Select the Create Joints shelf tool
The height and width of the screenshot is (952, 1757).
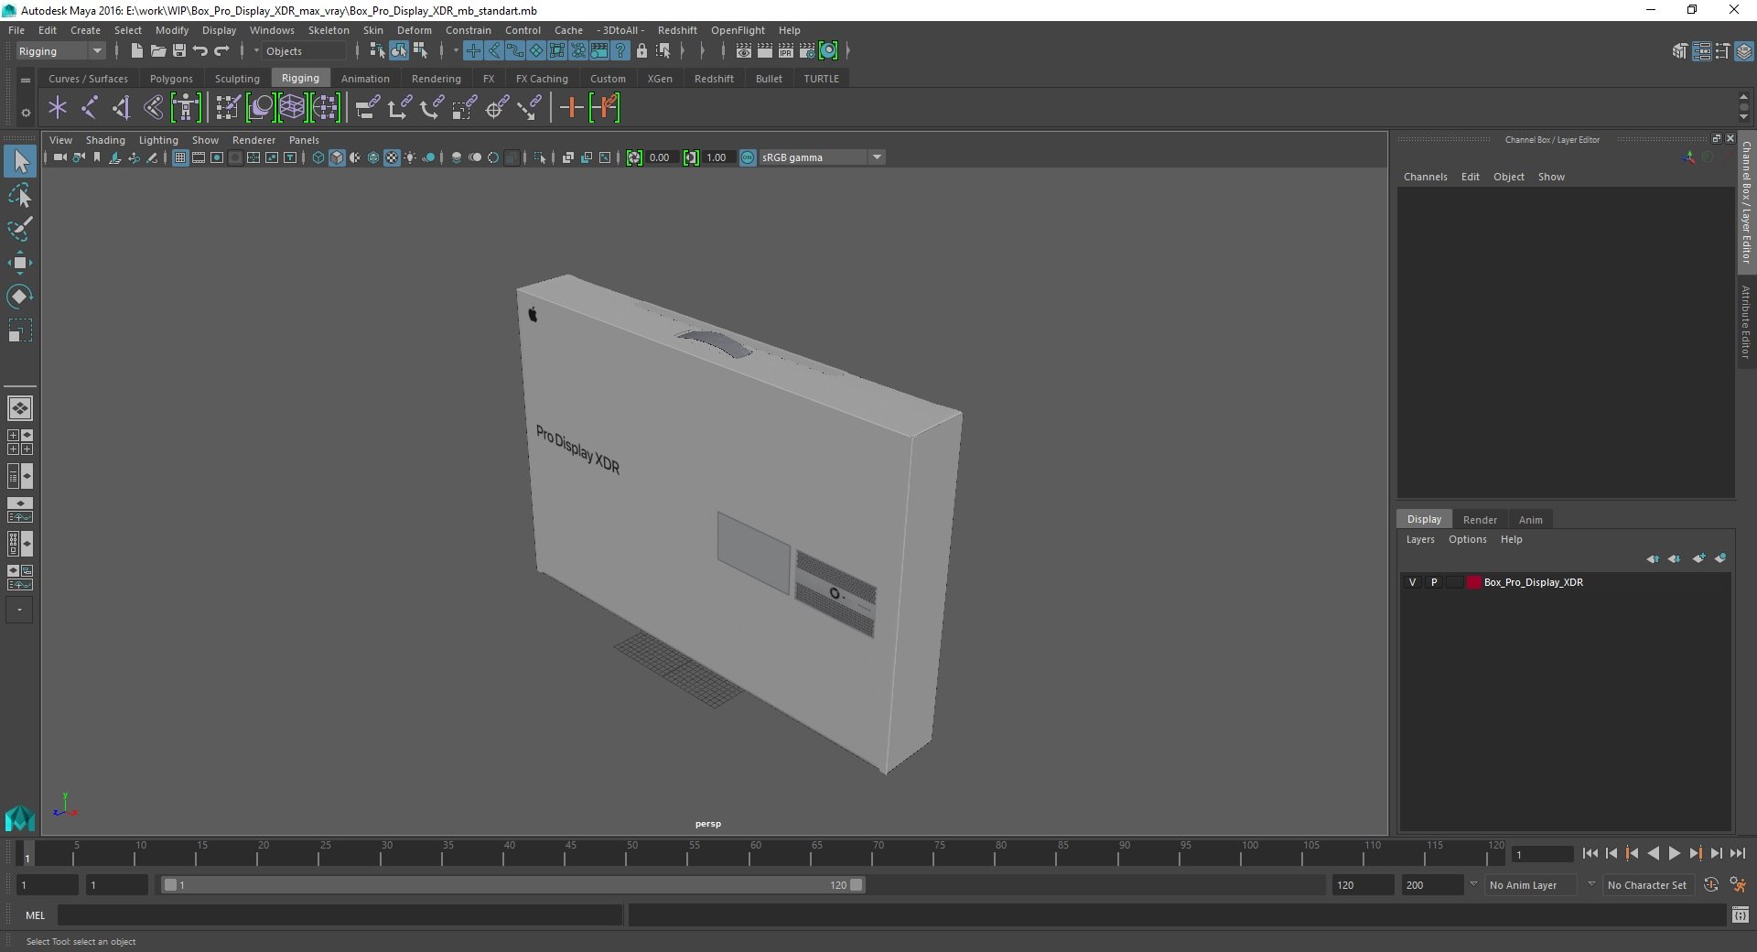(90, 108)
